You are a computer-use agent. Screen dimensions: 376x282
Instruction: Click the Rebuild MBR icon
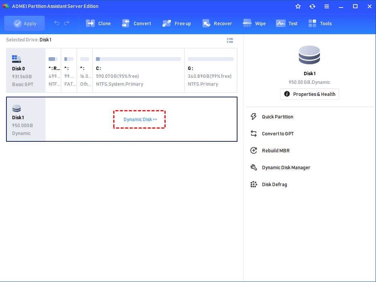pos(254,150)
